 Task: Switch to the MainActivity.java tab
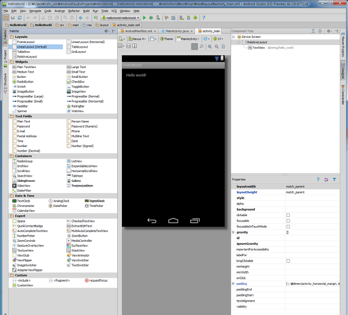click(177, 31)
